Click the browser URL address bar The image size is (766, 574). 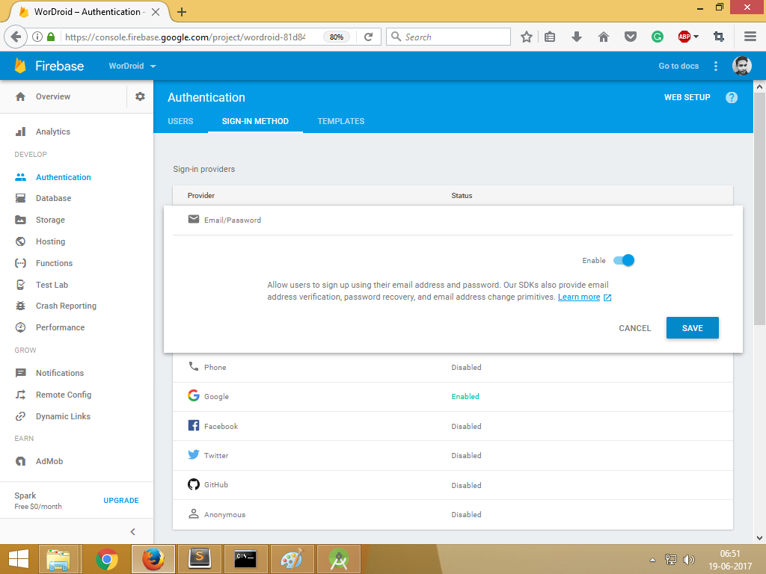coord(186,37)
